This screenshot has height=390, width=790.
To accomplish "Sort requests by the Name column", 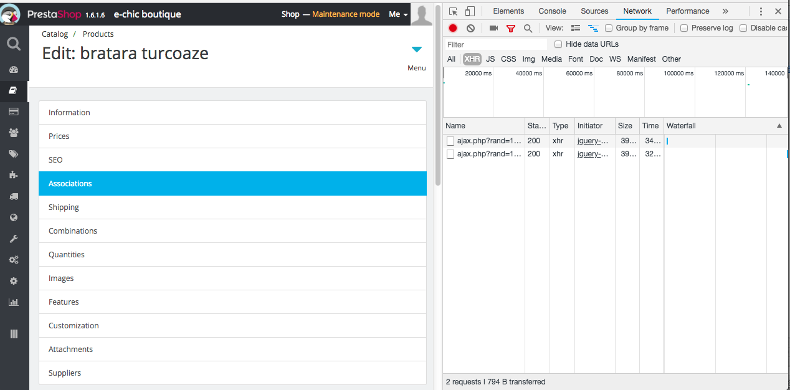I will click(483, 126).
